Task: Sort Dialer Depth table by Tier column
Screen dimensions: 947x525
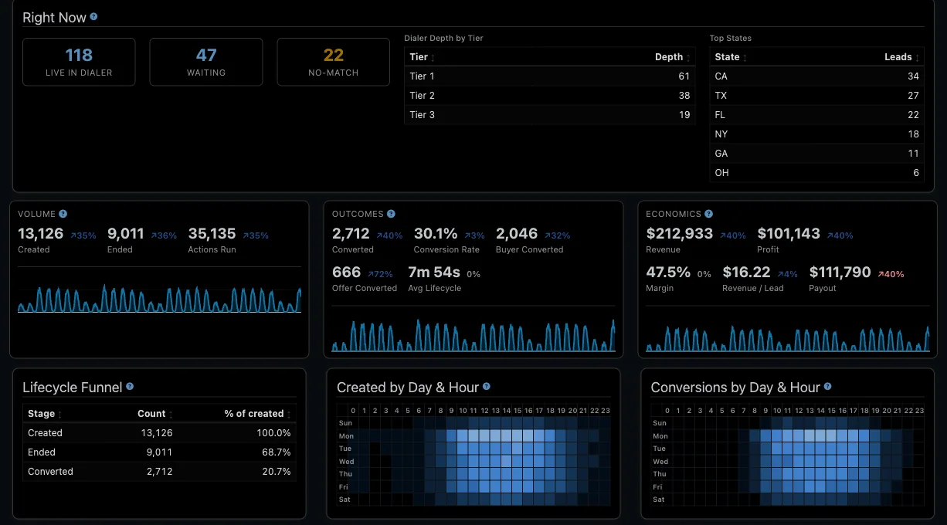Action: tap(423, 57)
